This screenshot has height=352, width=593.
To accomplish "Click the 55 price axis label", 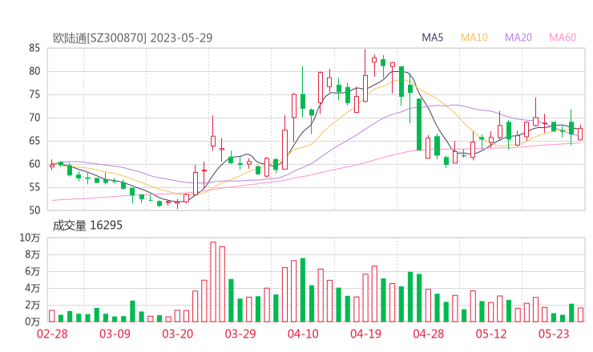I will click(x=34, y=187).
